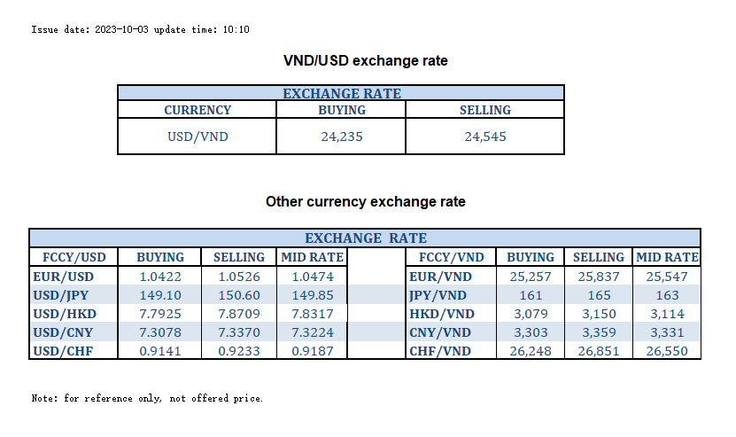The width and height of the screenshot is (736, 437).
Task: Click the FCCY/VND column header
Action: (451, 257)
